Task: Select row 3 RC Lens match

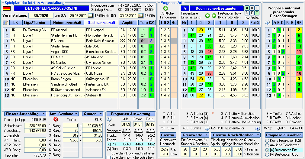Action: [60, 41]
